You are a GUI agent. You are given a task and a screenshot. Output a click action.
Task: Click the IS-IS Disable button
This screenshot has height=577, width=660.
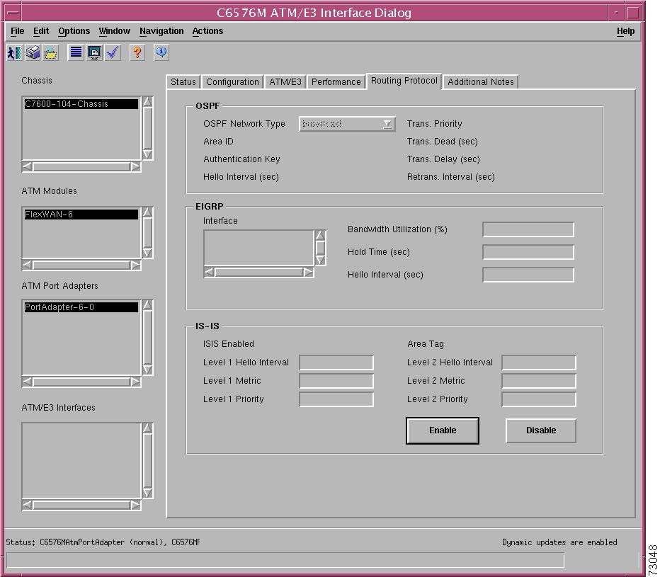541,430
